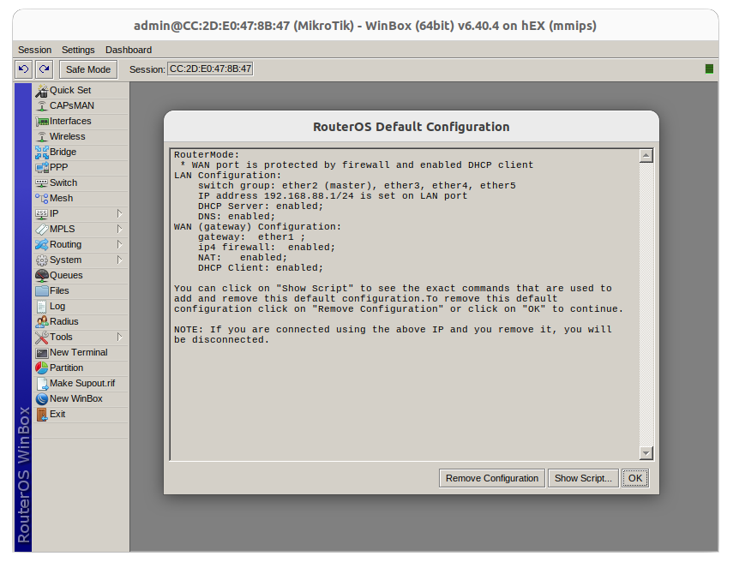This screenshot has height=568, width=733.
Task: Click the RouterOS Default Configuration title bar
Action: tap(412, 127)
